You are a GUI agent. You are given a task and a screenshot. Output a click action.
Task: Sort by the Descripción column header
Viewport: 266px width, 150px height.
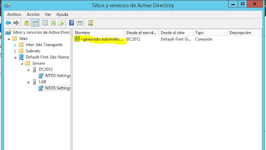point(244,32)
